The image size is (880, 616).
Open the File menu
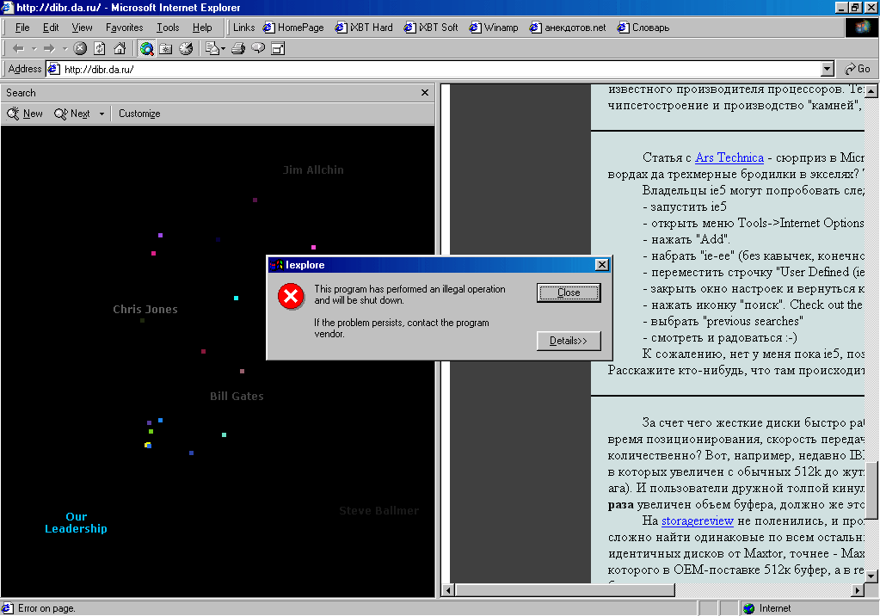click(x=22, y=28)
